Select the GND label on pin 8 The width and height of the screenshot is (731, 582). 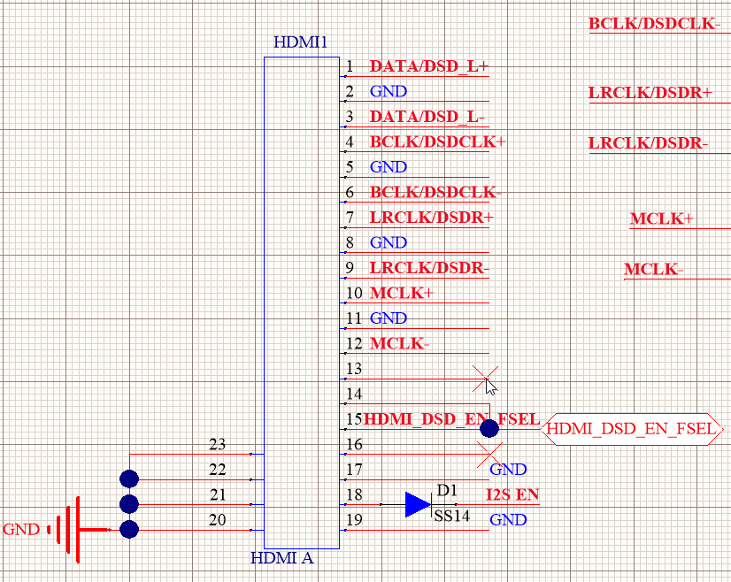coord(389,242)
